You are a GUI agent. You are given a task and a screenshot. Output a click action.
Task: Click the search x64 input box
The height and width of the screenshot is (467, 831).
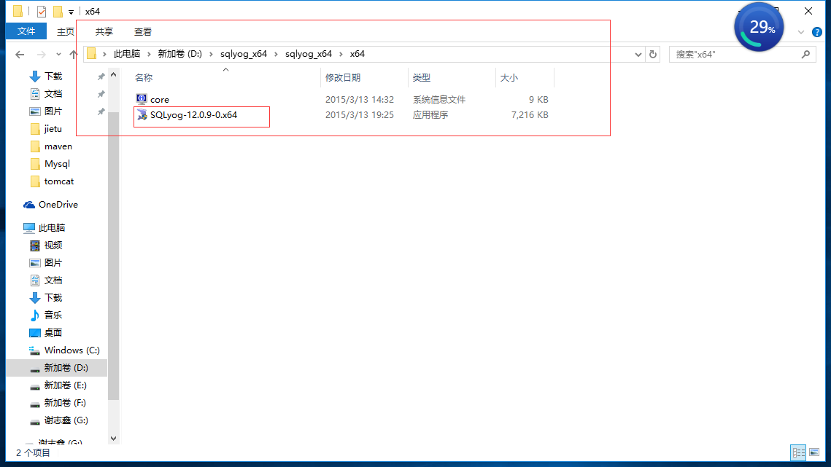point(742,54)
